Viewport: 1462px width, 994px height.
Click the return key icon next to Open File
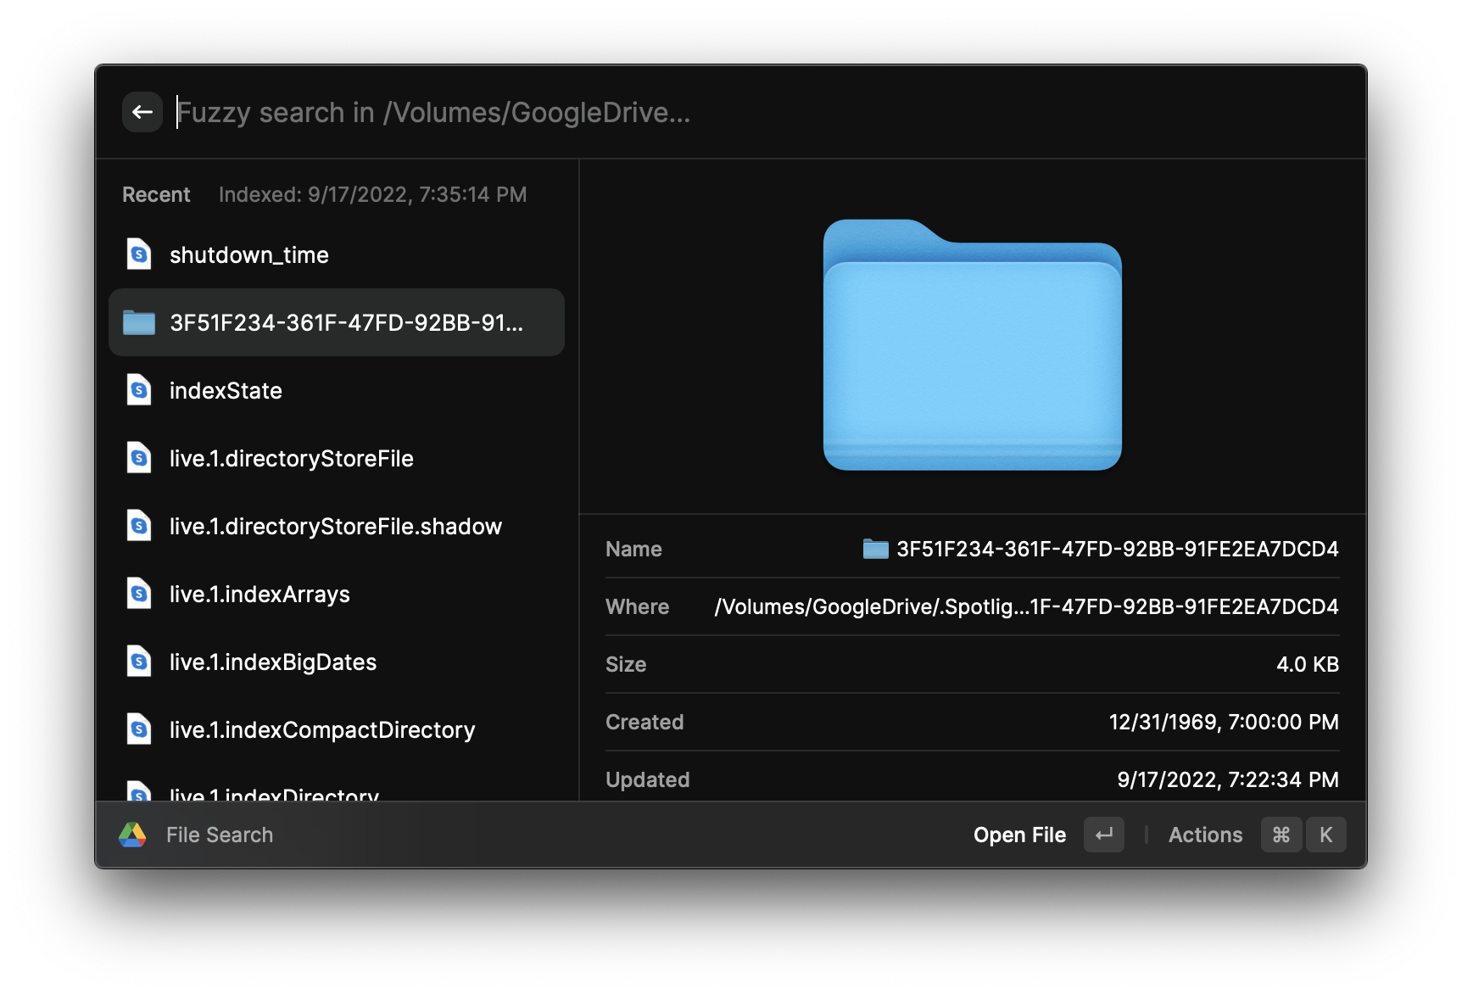[x=1102, y=834]
